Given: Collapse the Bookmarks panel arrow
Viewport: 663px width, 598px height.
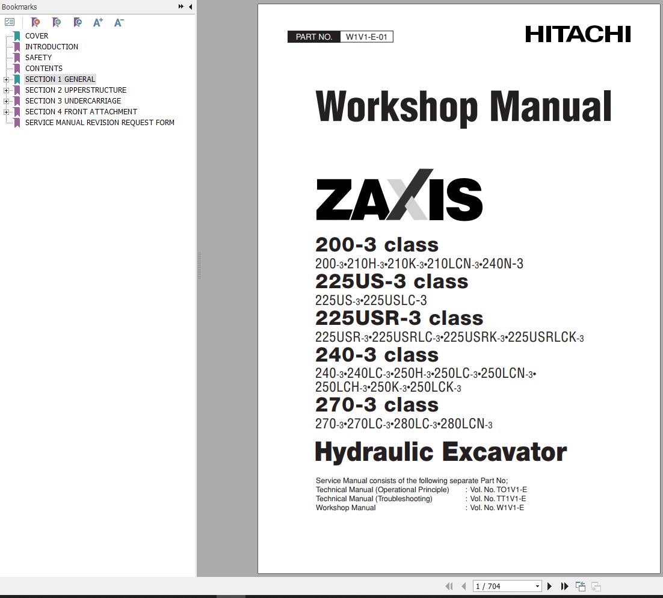Looking at the screenshot, I should pyautogui.click(x=190, y=7).
